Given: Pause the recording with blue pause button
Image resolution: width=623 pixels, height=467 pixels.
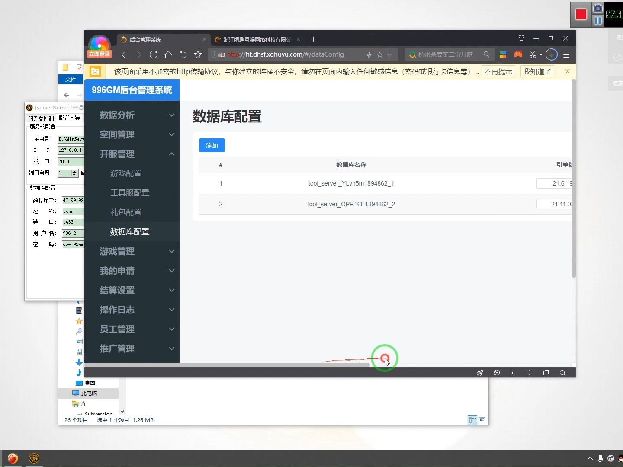Looking at the screenshot, I should click(597, 21).
